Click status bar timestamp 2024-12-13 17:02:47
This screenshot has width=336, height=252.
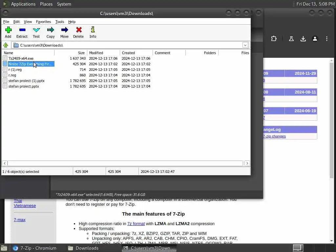(157, 172)
